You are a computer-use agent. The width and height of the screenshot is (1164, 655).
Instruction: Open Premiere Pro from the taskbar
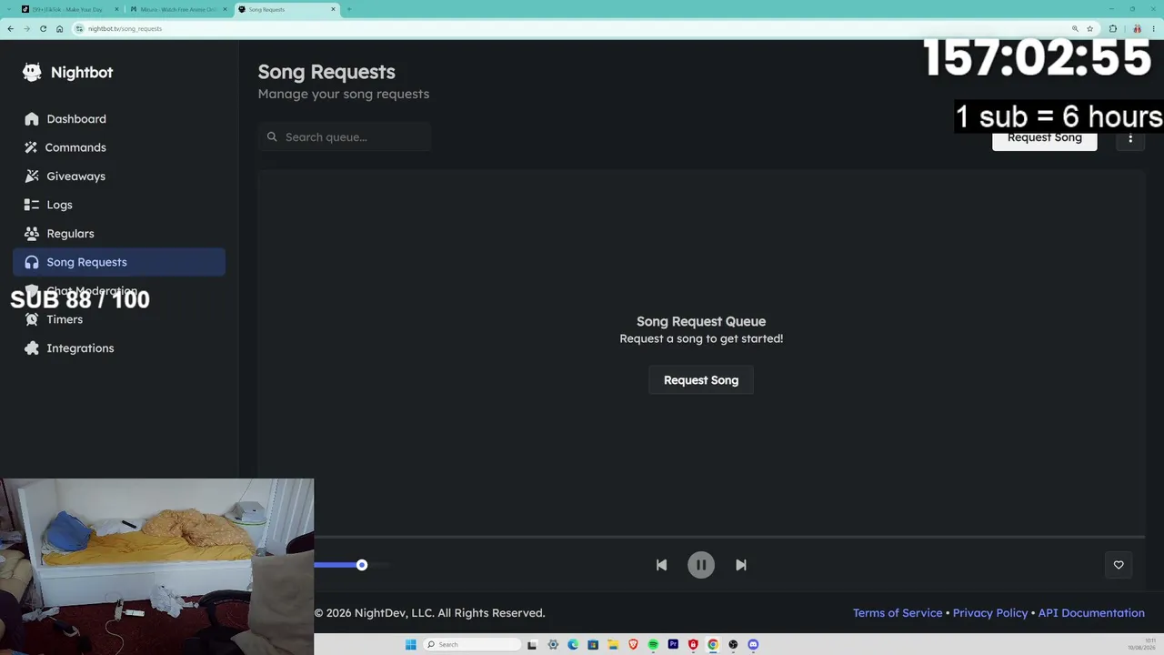point(673,645)
